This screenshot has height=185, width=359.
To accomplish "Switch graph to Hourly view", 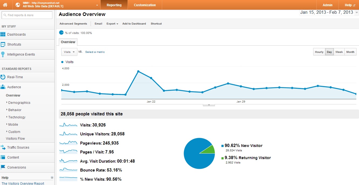I will click(319, 52).
